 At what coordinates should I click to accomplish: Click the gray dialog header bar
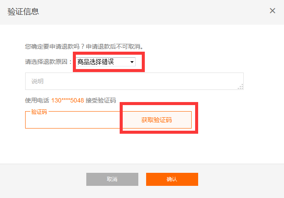click(143, 12)
